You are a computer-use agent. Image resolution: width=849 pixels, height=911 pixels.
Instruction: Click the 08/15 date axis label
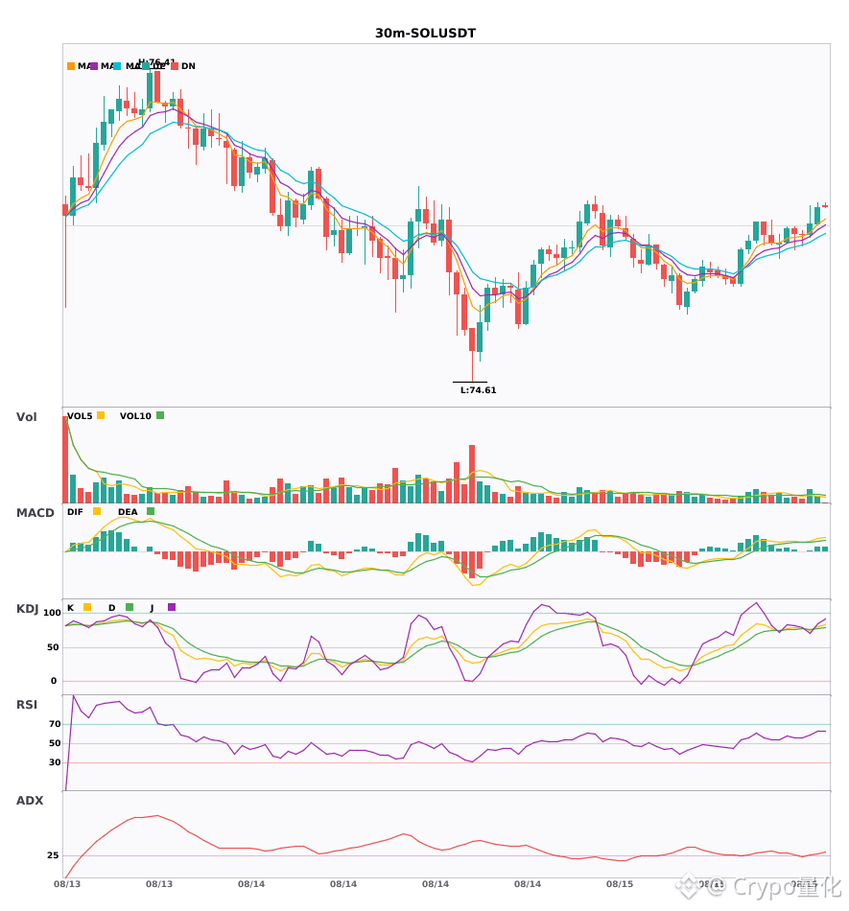coord(620,884)
